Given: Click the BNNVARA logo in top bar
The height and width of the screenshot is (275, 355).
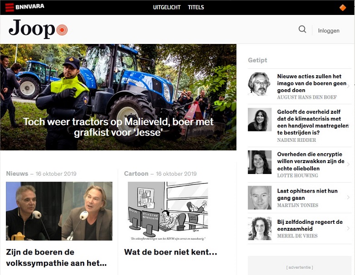Looking at the screenshot, I should pos(24,7).
